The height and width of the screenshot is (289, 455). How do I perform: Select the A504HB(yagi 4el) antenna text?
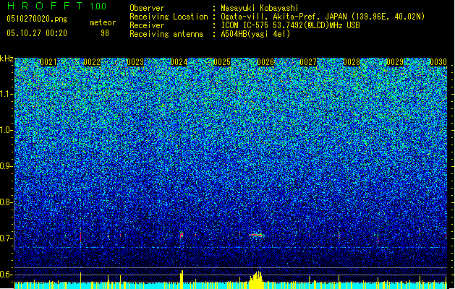click(x=255, y=34)
